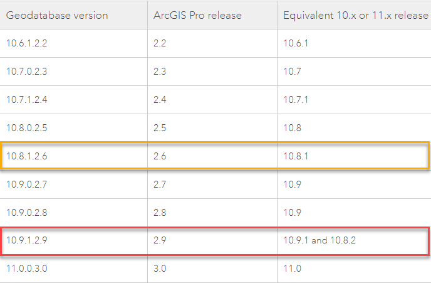Screen dimensions: 431x283
Task: Click 10.8.1.2.6 in the orange-highlighted row
Action: 26,156
